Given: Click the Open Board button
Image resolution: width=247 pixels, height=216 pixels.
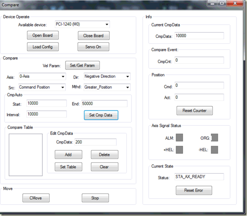Looking at the screenshot, I should click(43, 35).
